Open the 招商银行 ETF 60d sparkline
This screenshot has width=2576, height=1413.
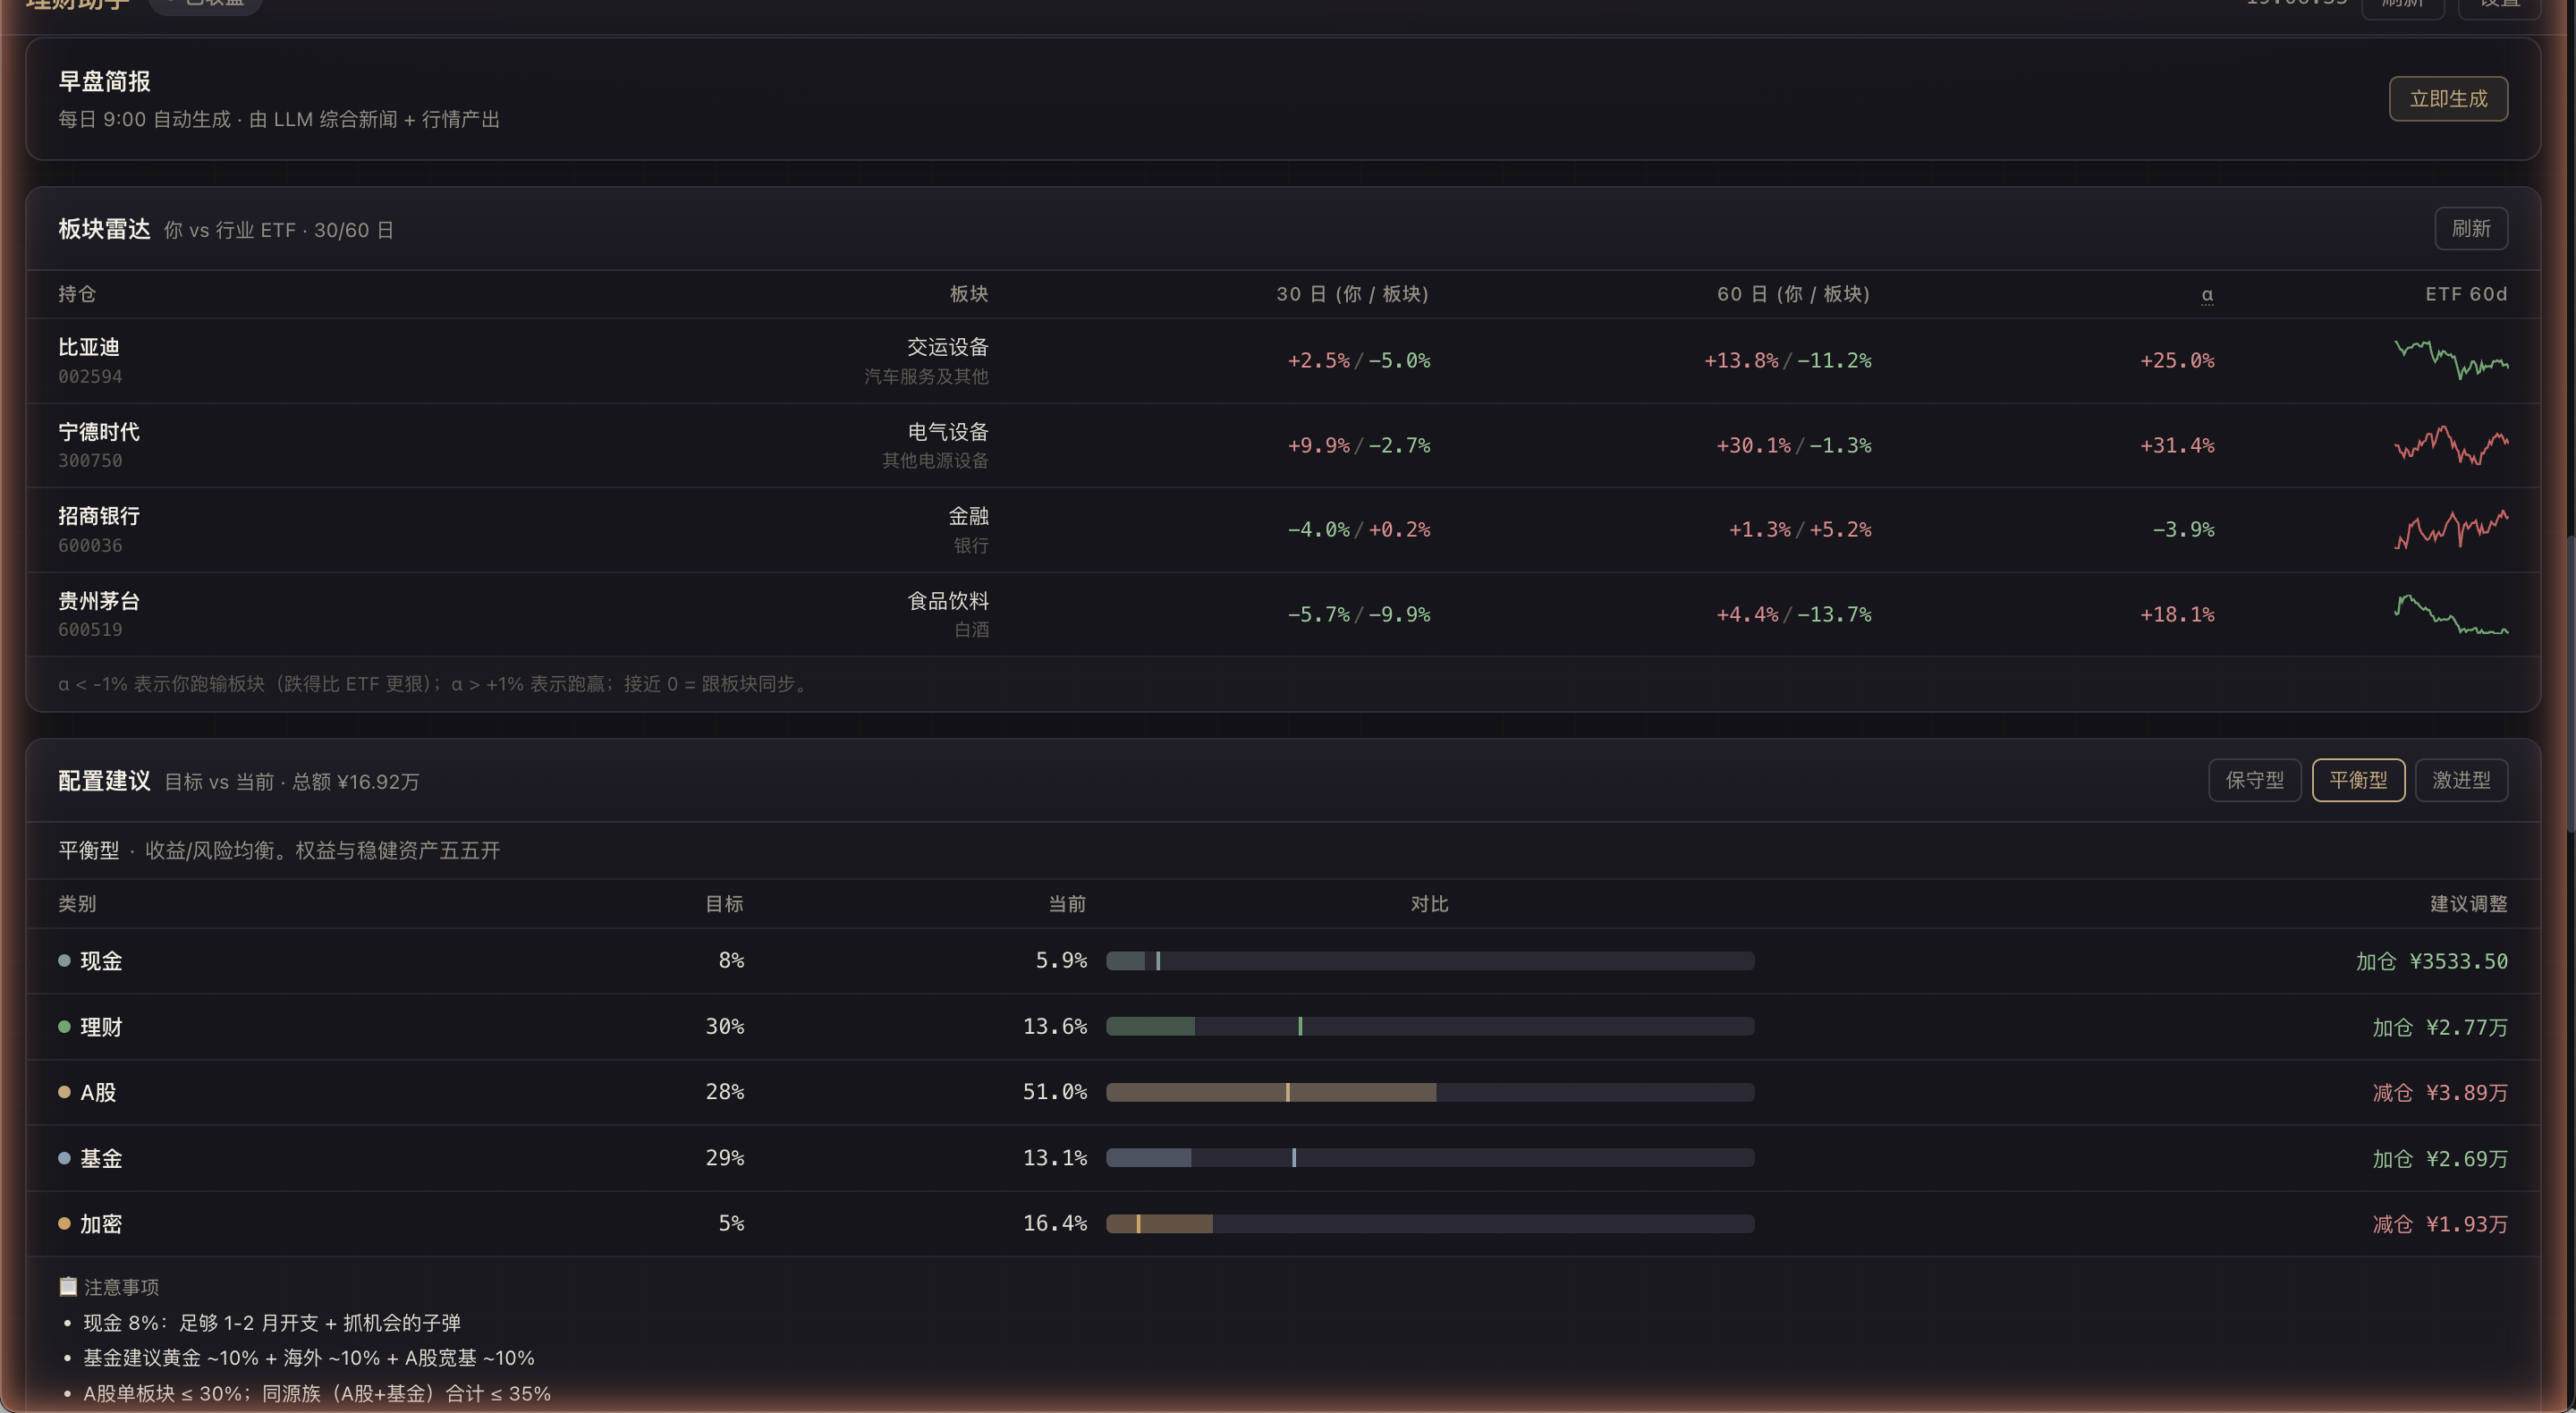2451,530
